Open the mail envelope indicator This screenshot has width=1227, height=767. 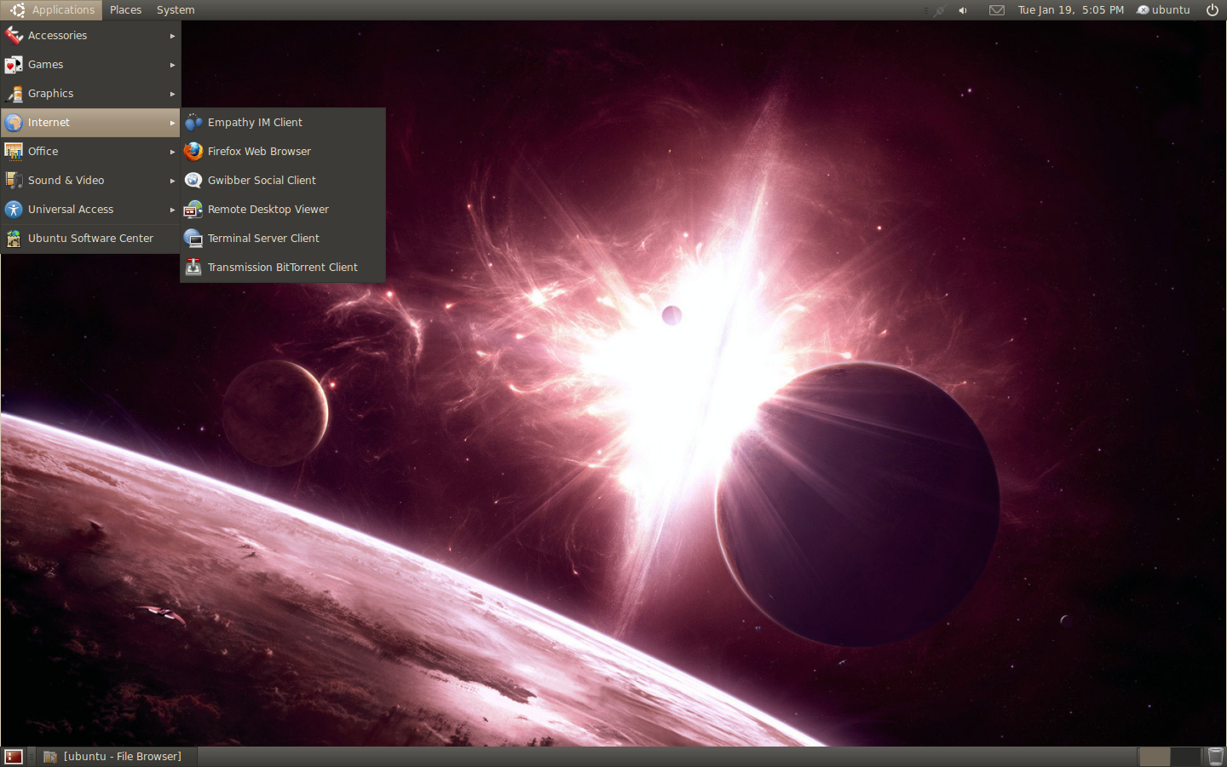tap(996, 10)
